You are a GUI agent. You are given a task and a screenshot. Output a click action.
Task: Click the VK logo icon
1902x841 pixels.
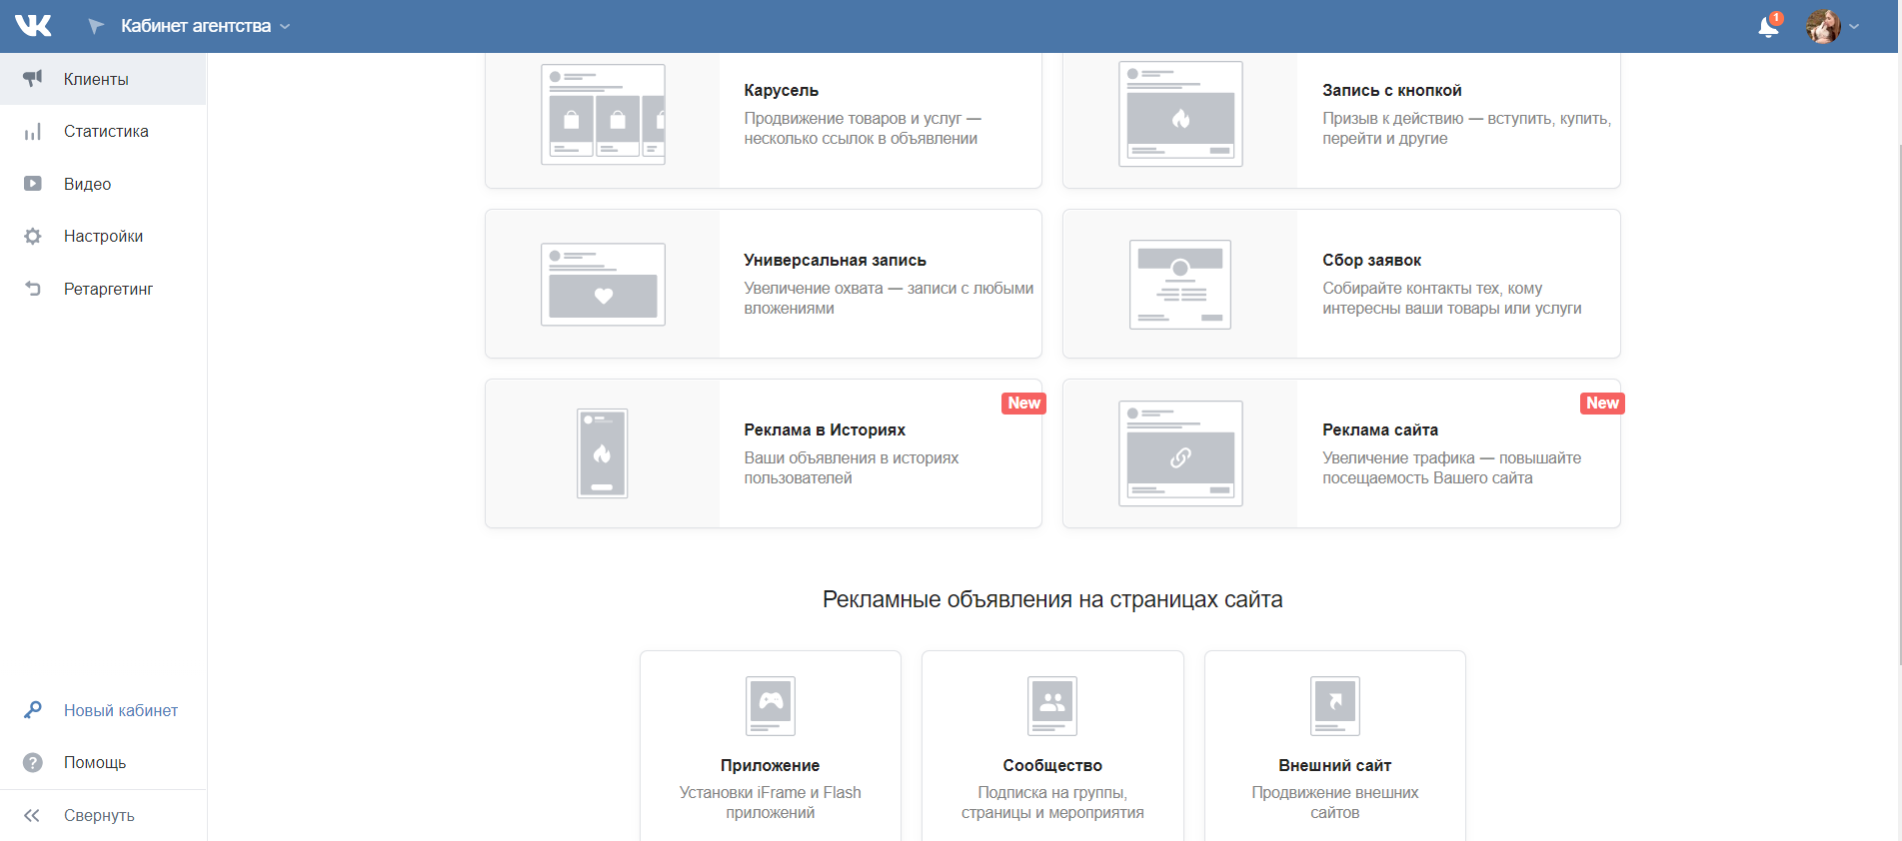[x=33, y=26]
